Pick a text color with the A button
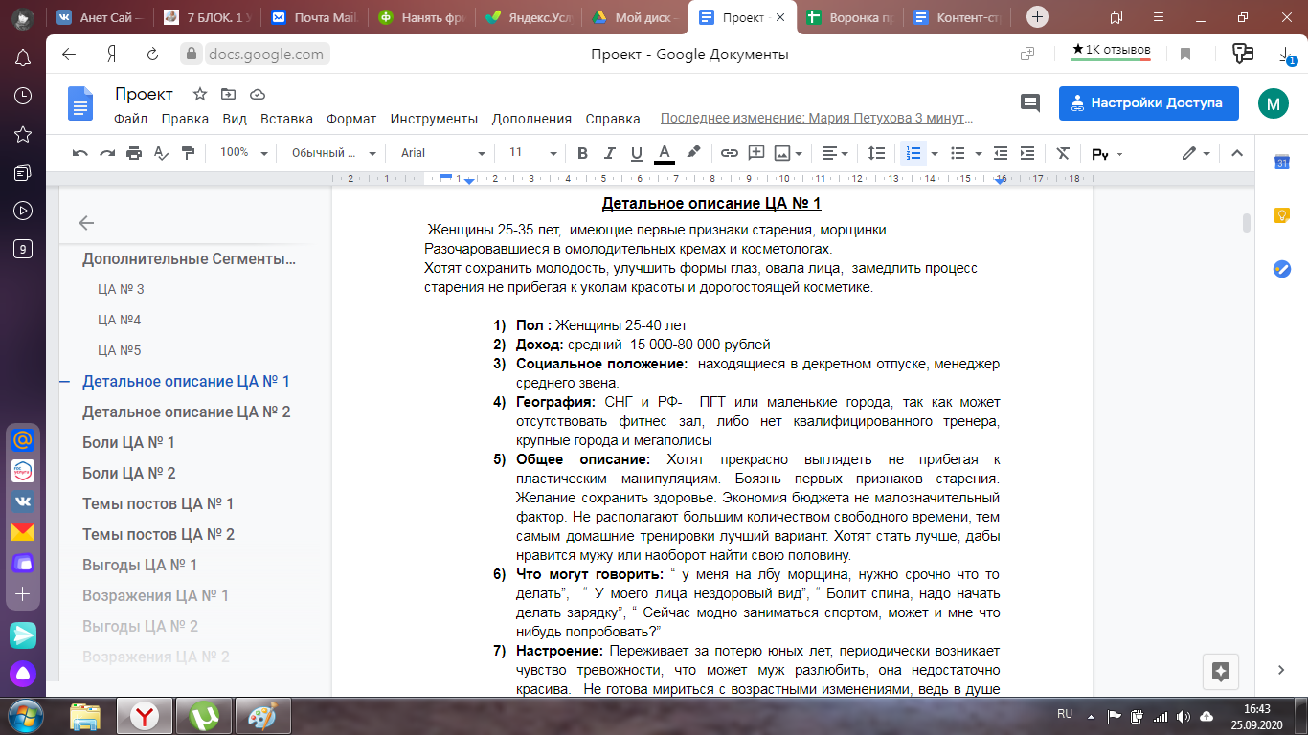The image size is (1308, 735). 665,153
